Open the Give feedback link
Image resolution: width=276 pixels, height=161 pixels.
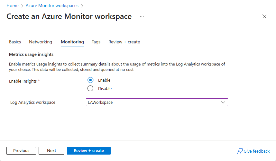click(257, 151)
